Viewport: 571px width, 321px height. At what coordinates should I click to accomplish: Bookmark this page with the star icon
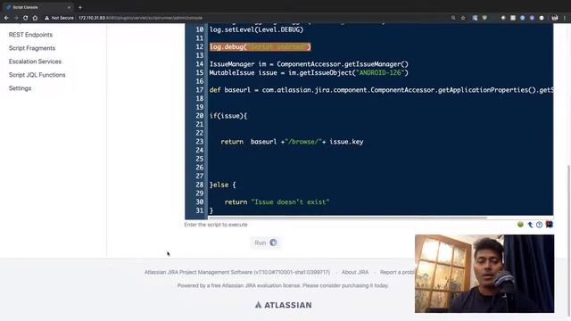click(463, 18)
